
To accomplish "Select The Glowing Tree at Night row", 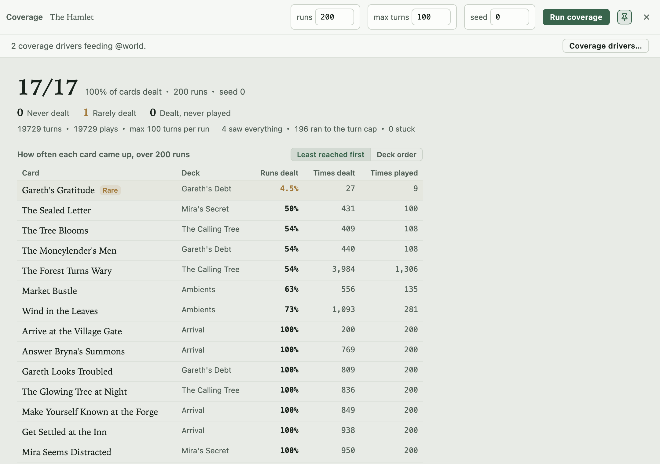I will [x=220, y=392].
